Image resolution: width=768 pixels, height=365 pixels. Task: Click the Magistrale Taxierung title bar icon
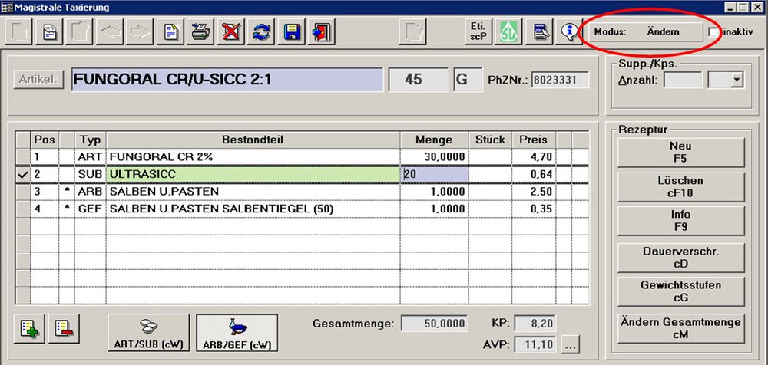coord(6,7)
